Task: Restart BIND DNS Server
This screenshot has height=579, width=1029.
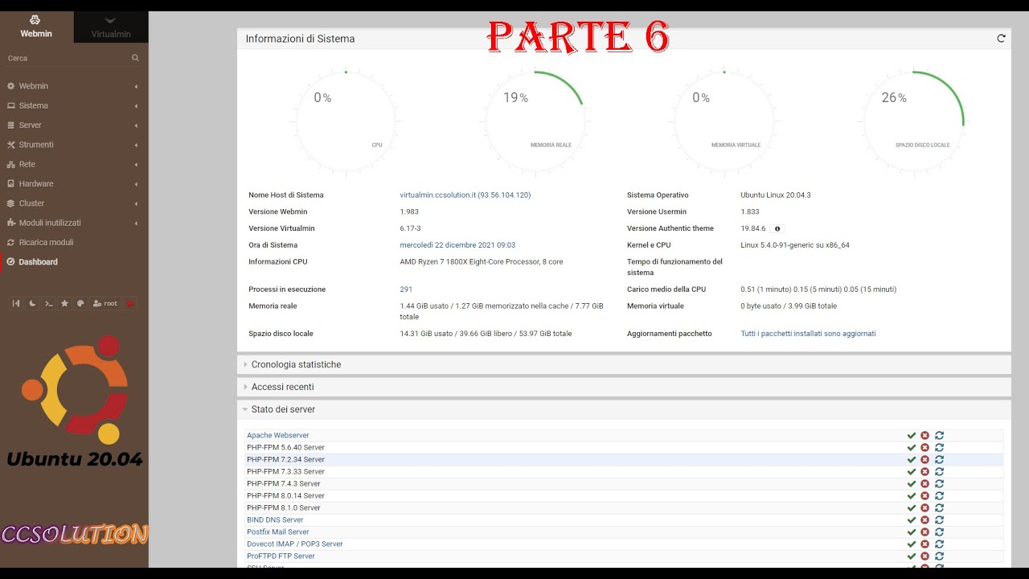Action: [939, 519]
